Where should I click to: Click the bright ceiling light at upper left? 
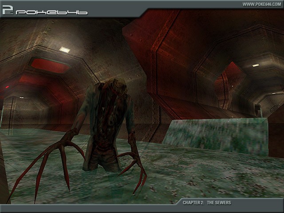pyautogui.click(x=65, y=50)
